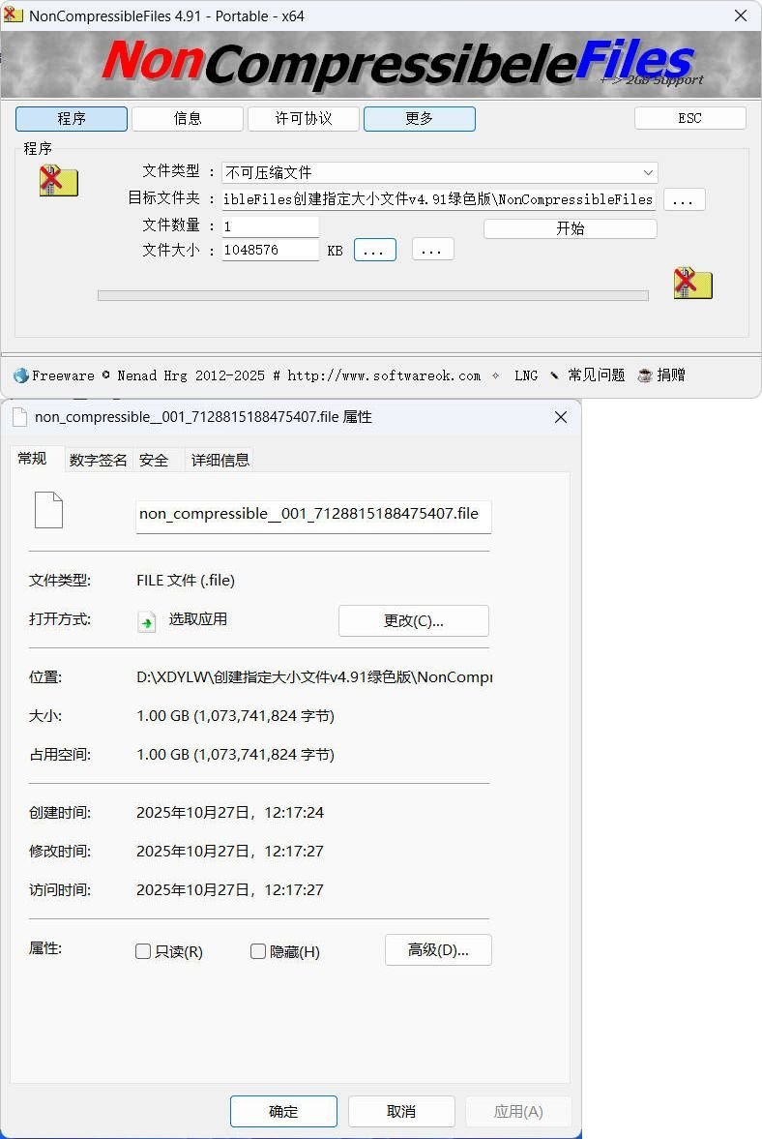Click the 开始 button
Image resolution: width=762 pixels, height=1139 pixels.
click(570, 228)
